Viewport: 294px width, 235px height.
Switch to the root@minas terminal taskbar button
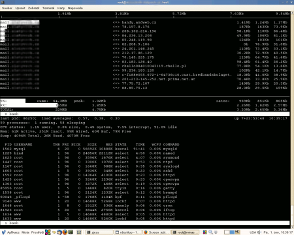[x=186, y=232]
